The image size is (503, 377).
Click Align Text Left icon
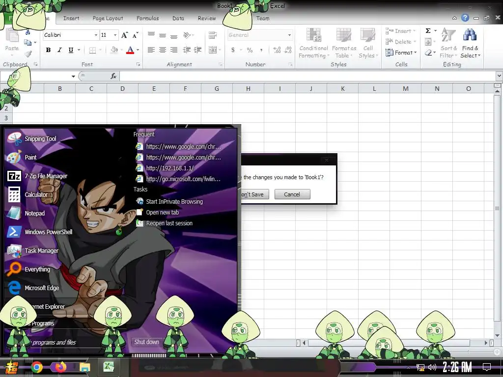click(x=151, y=50)
